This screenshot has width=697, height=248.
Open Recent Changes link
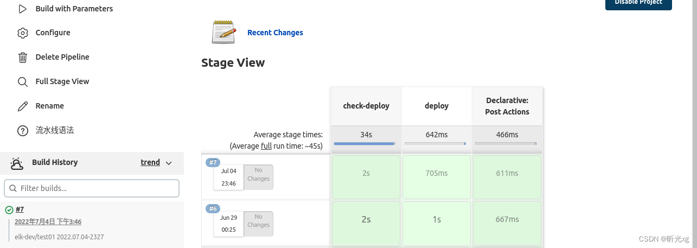click(275, 33)
